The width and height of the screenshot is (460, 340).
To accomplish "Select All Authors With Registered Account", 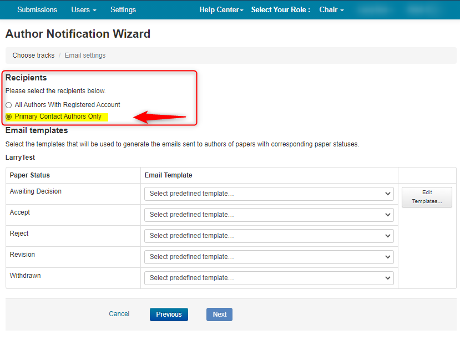I will [x=8, y=105].
